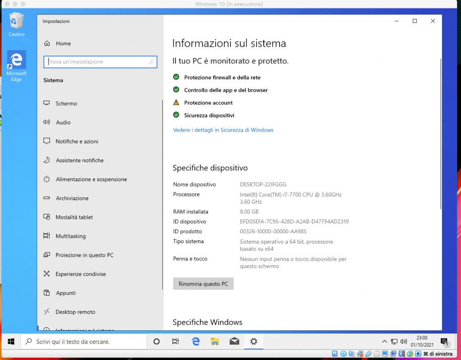
Task: Minimize the Impostazioni window
Action: point(397,21)
